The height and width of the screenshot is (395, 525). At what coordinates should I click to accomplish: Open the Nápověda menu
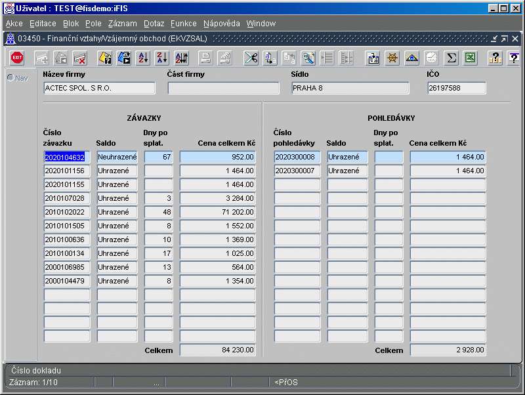click(x=221, y=23)
